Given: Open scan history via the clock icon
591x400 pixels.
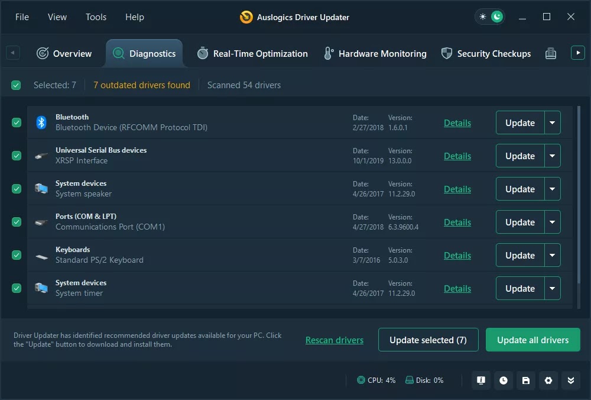Looking at the screenshot, I should pos(504,380).
